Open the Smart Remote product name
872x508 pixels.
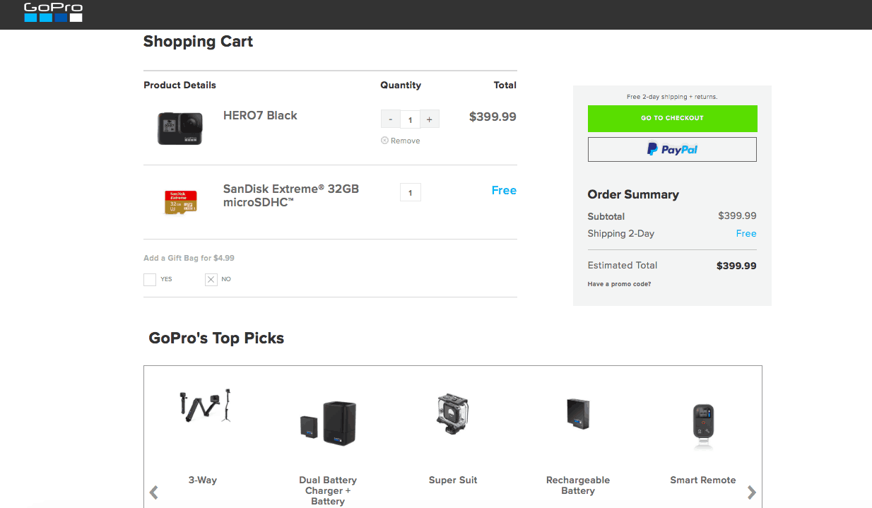coord(703,480)
